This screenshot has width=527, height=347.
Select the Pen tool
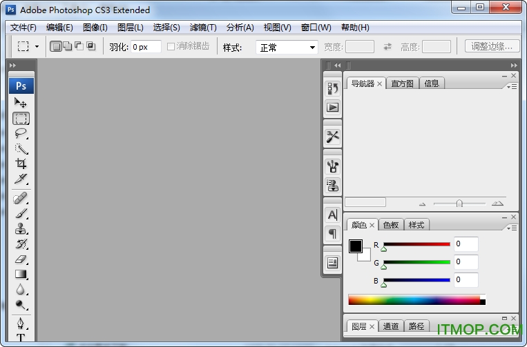click(21, 324)
